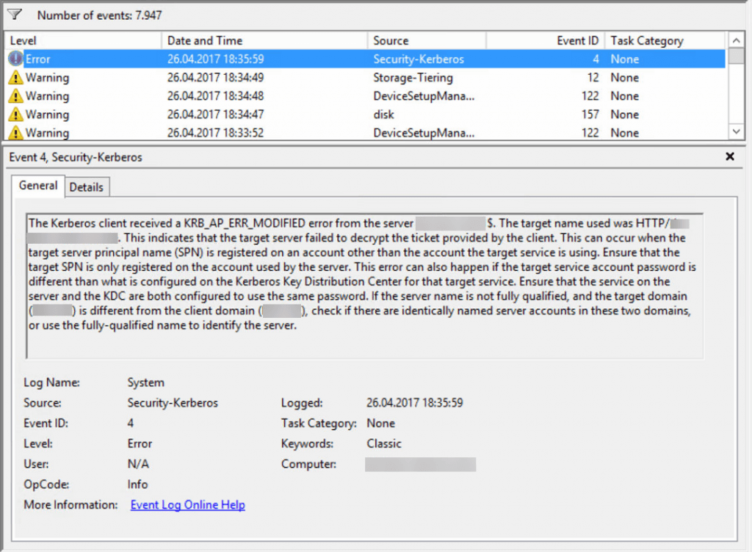Screen dimensions: 752x552
Task: Sort by Date and Time column
Action: coord(264,41)
